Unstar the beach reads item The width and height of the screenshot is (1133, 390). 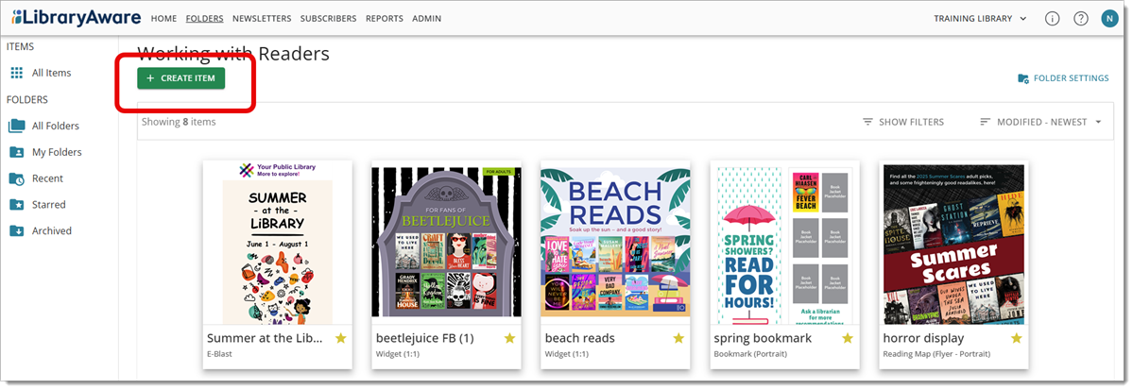[678, 338]
